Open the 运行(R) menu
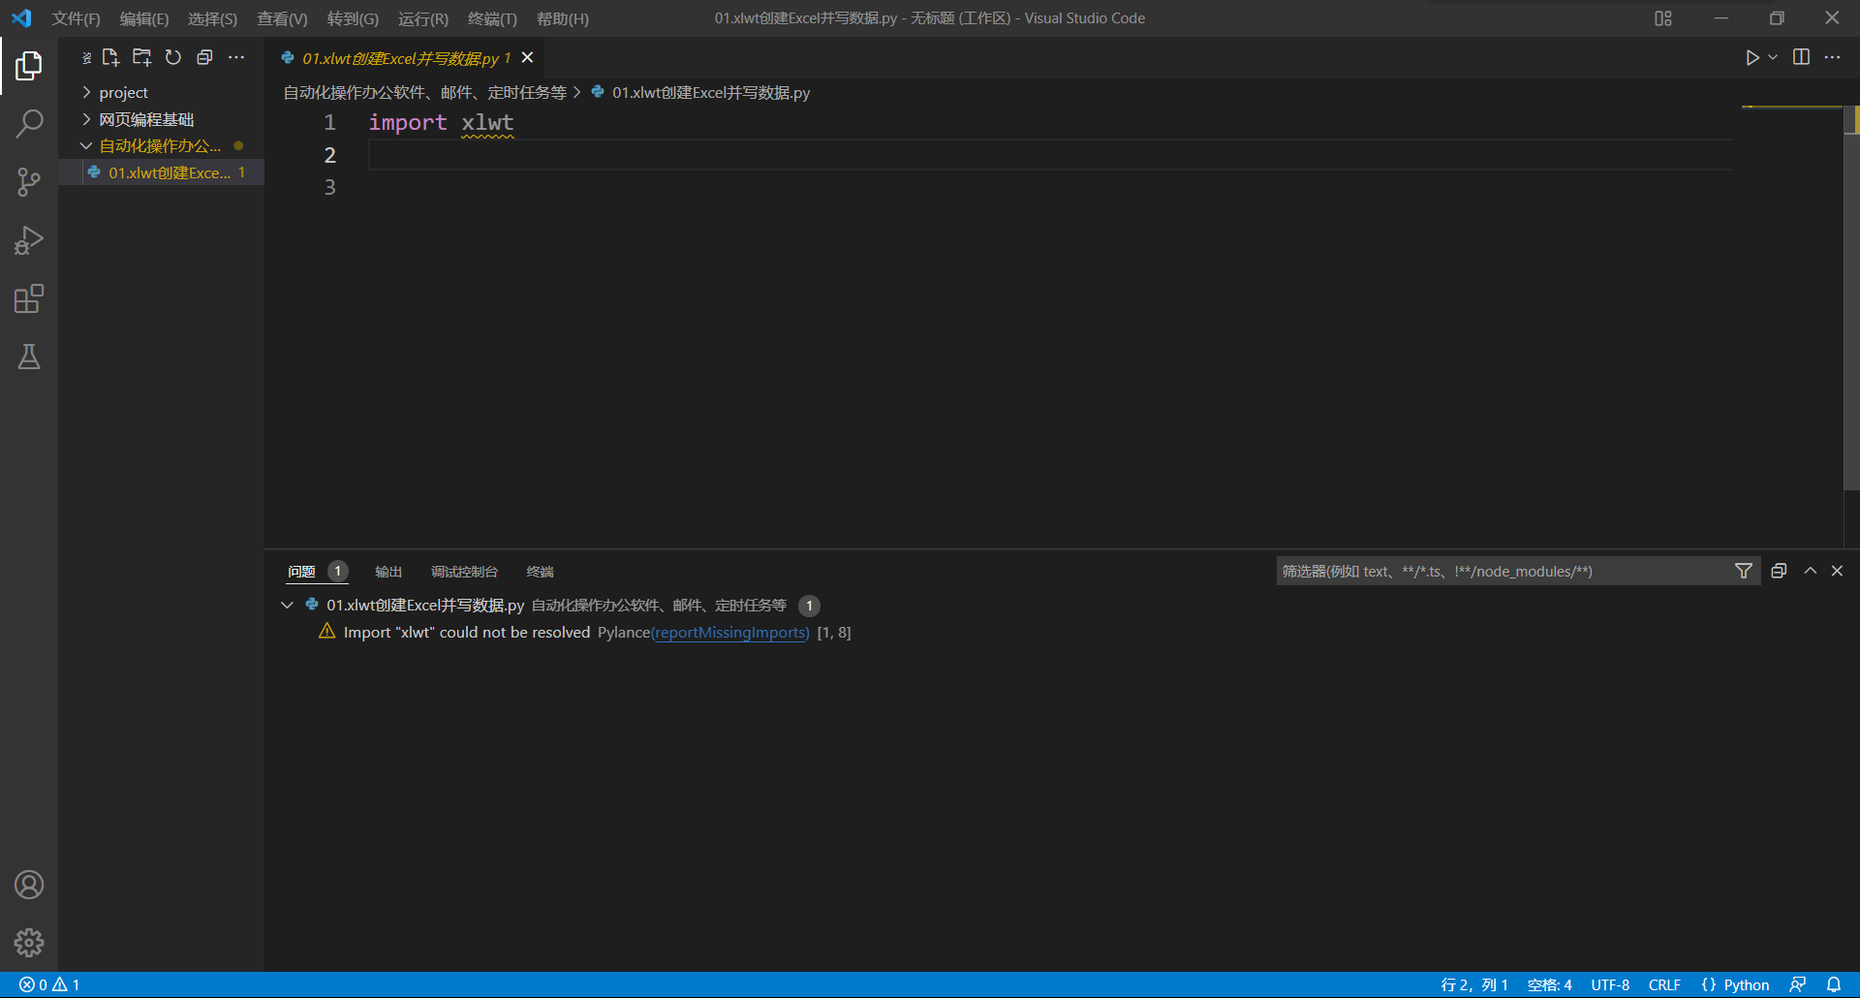 [422, 18]
